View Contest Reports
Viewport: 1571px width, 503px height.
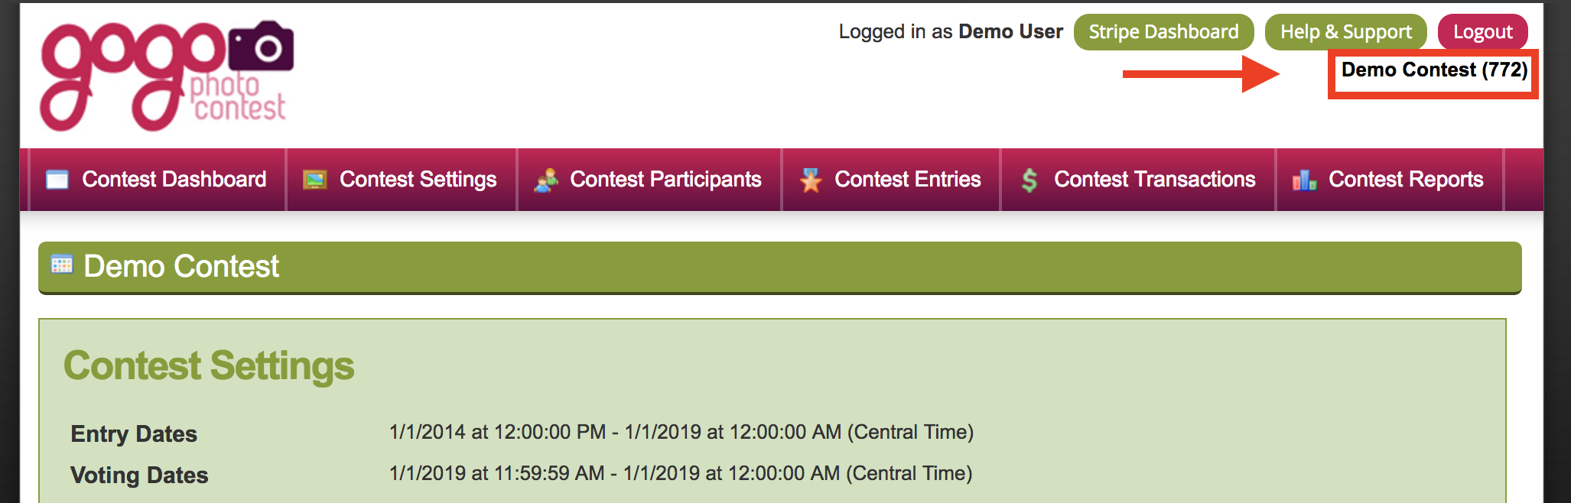click(x=1390, y=180)
